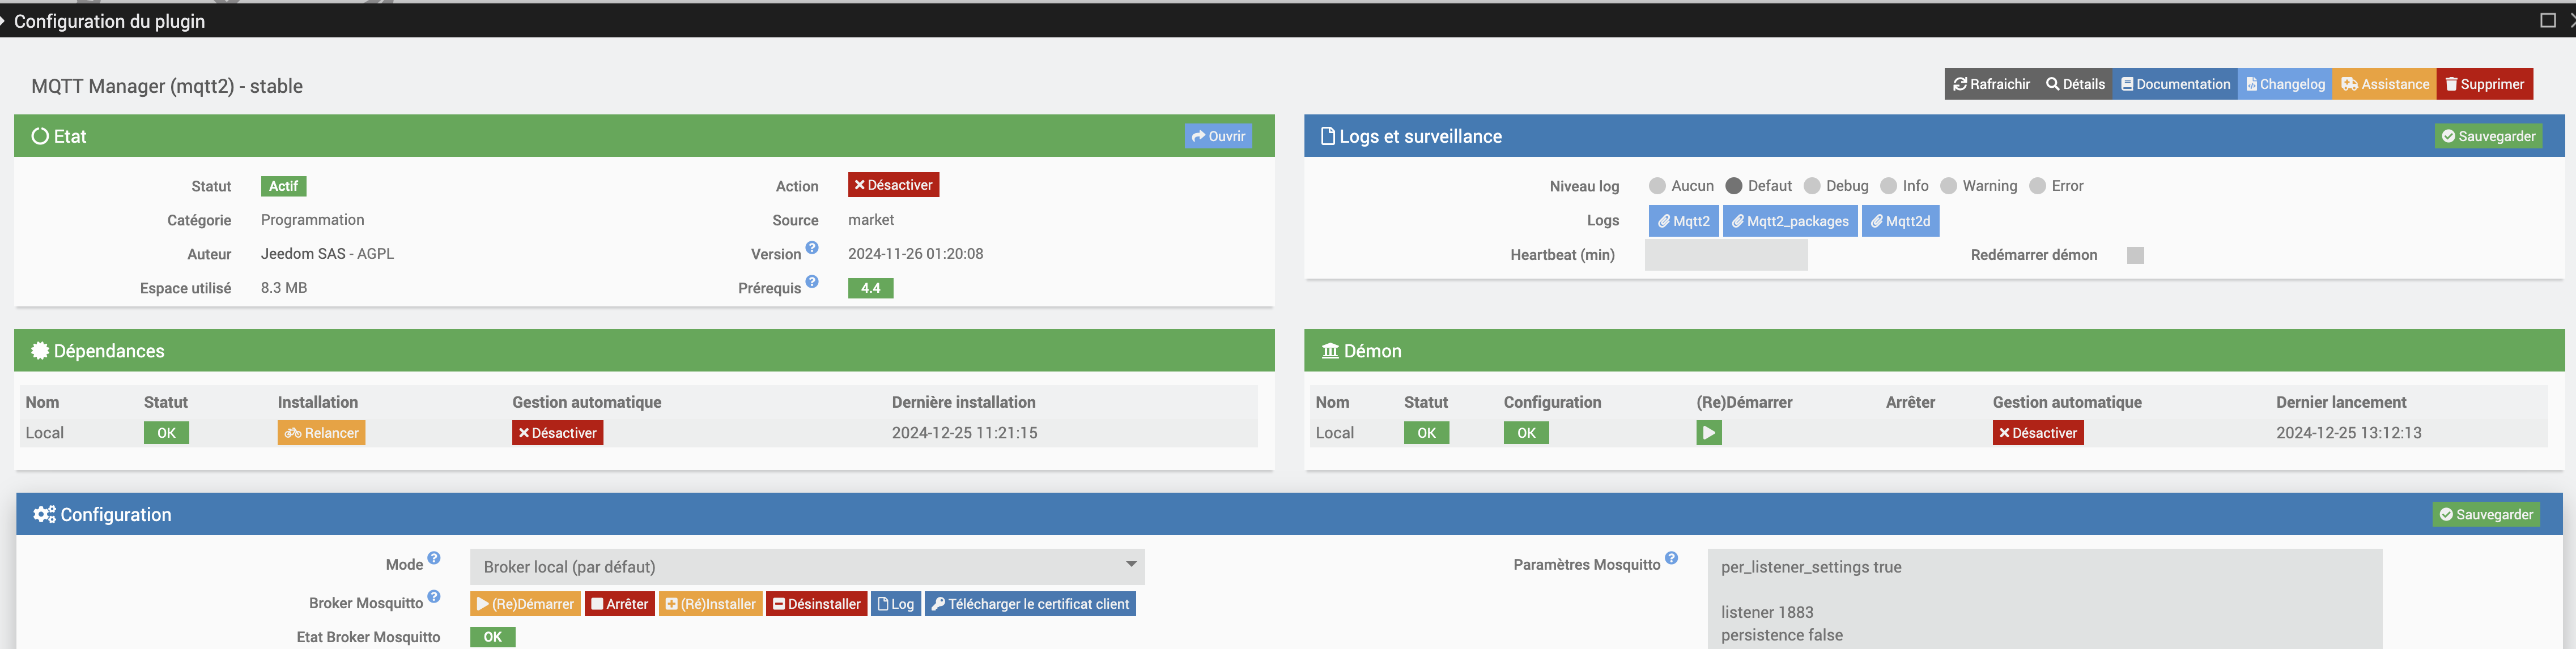Save the Configuration section
The height and width of the screenshot is (649, 2576).
2486,514
